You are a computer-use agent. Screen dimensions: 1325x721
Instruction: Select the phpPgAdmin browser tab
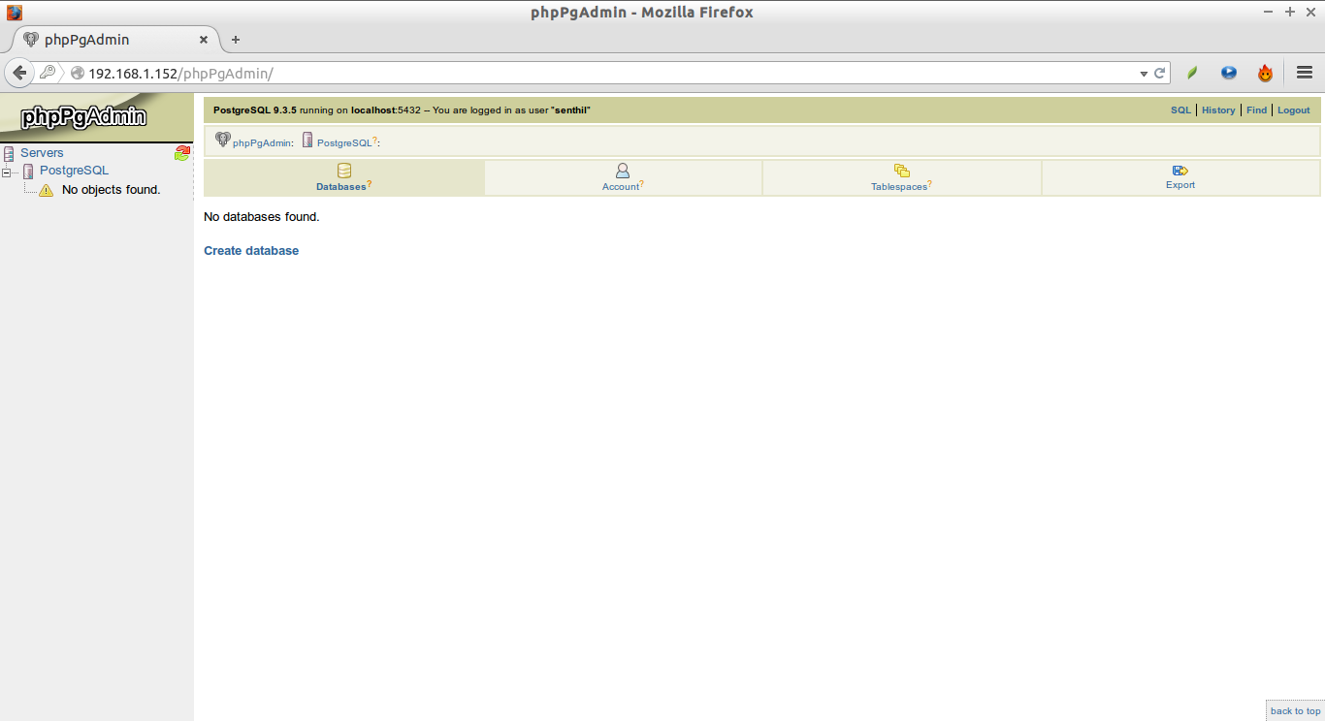coord(116,40)
